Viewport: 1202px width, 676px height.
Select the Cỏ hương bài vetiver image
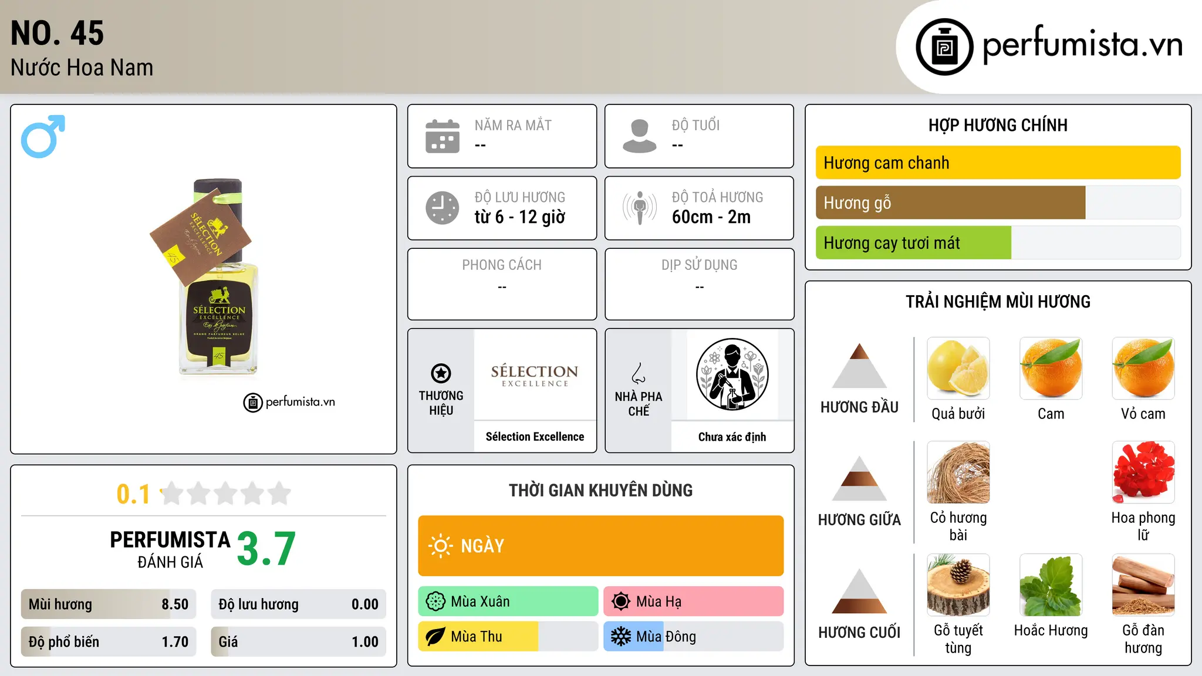tap(958, 472)
